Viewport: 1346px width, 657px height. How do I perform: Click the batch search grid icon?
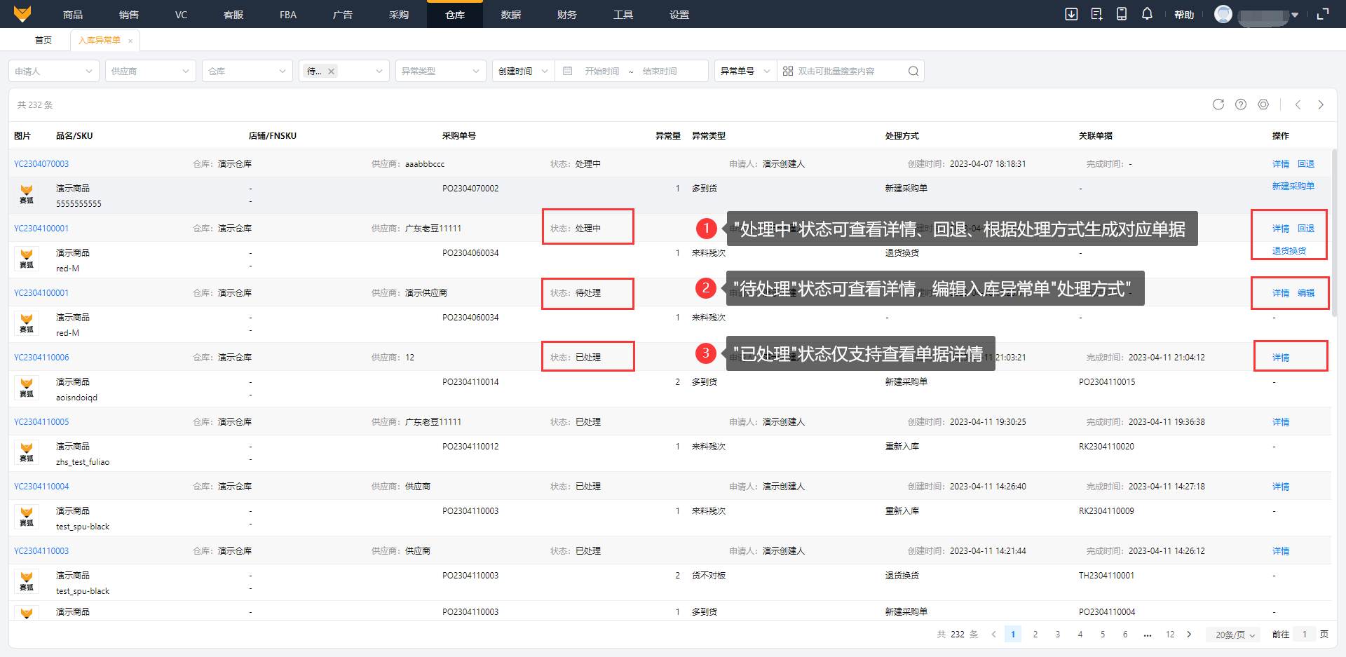point(788,71)
